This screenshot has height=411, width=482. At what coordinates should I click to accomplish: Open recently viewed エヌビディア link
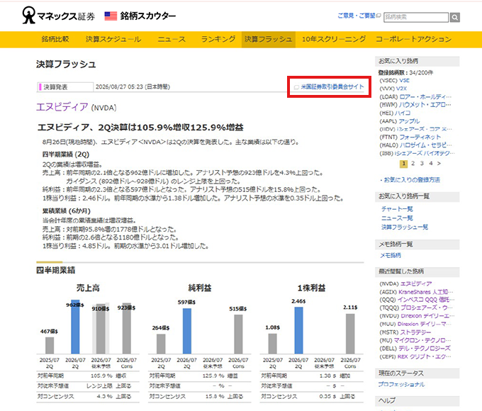416,283
